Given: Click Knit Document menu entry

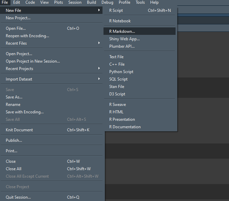Looking at the screenshot, I should (x=19, y=130).
